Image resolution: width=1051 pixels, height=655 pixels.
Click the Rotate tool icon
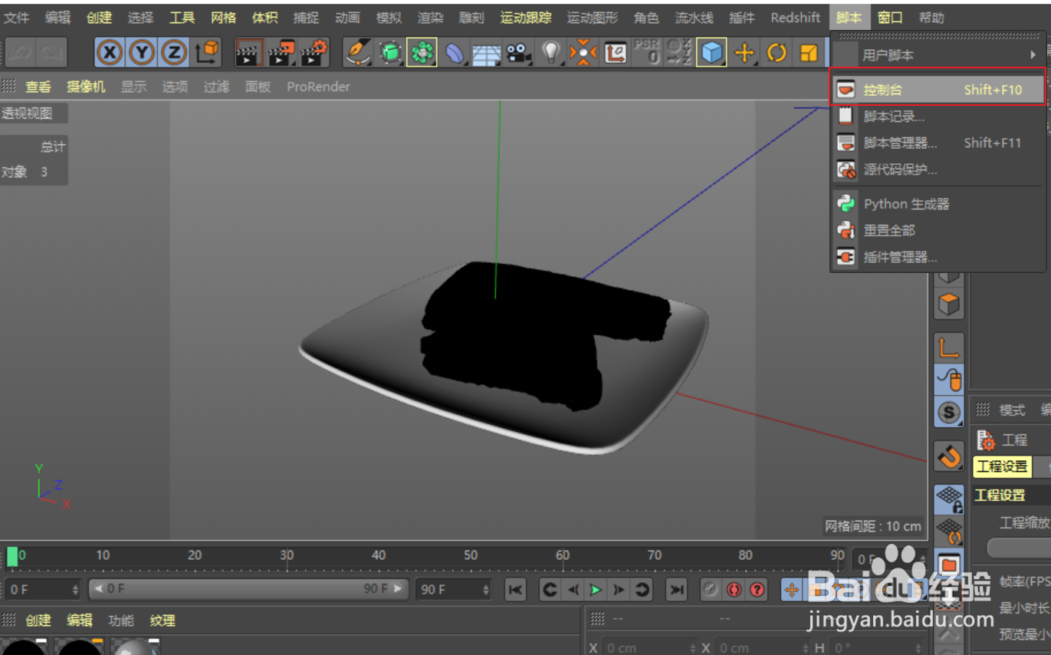tap(777, 52)
